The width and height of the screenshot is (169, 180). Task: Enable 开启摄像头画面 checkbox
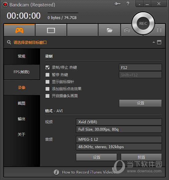coord(48,96)
